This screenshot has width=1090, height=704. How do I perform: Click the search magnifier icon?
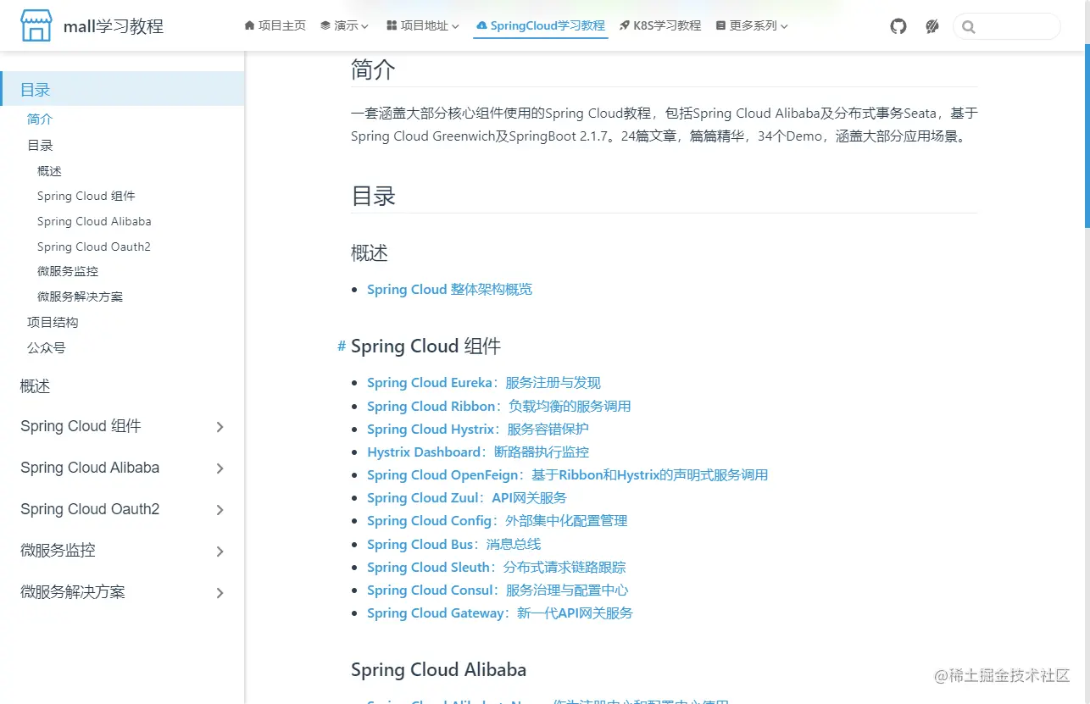(x=969, y=27)
